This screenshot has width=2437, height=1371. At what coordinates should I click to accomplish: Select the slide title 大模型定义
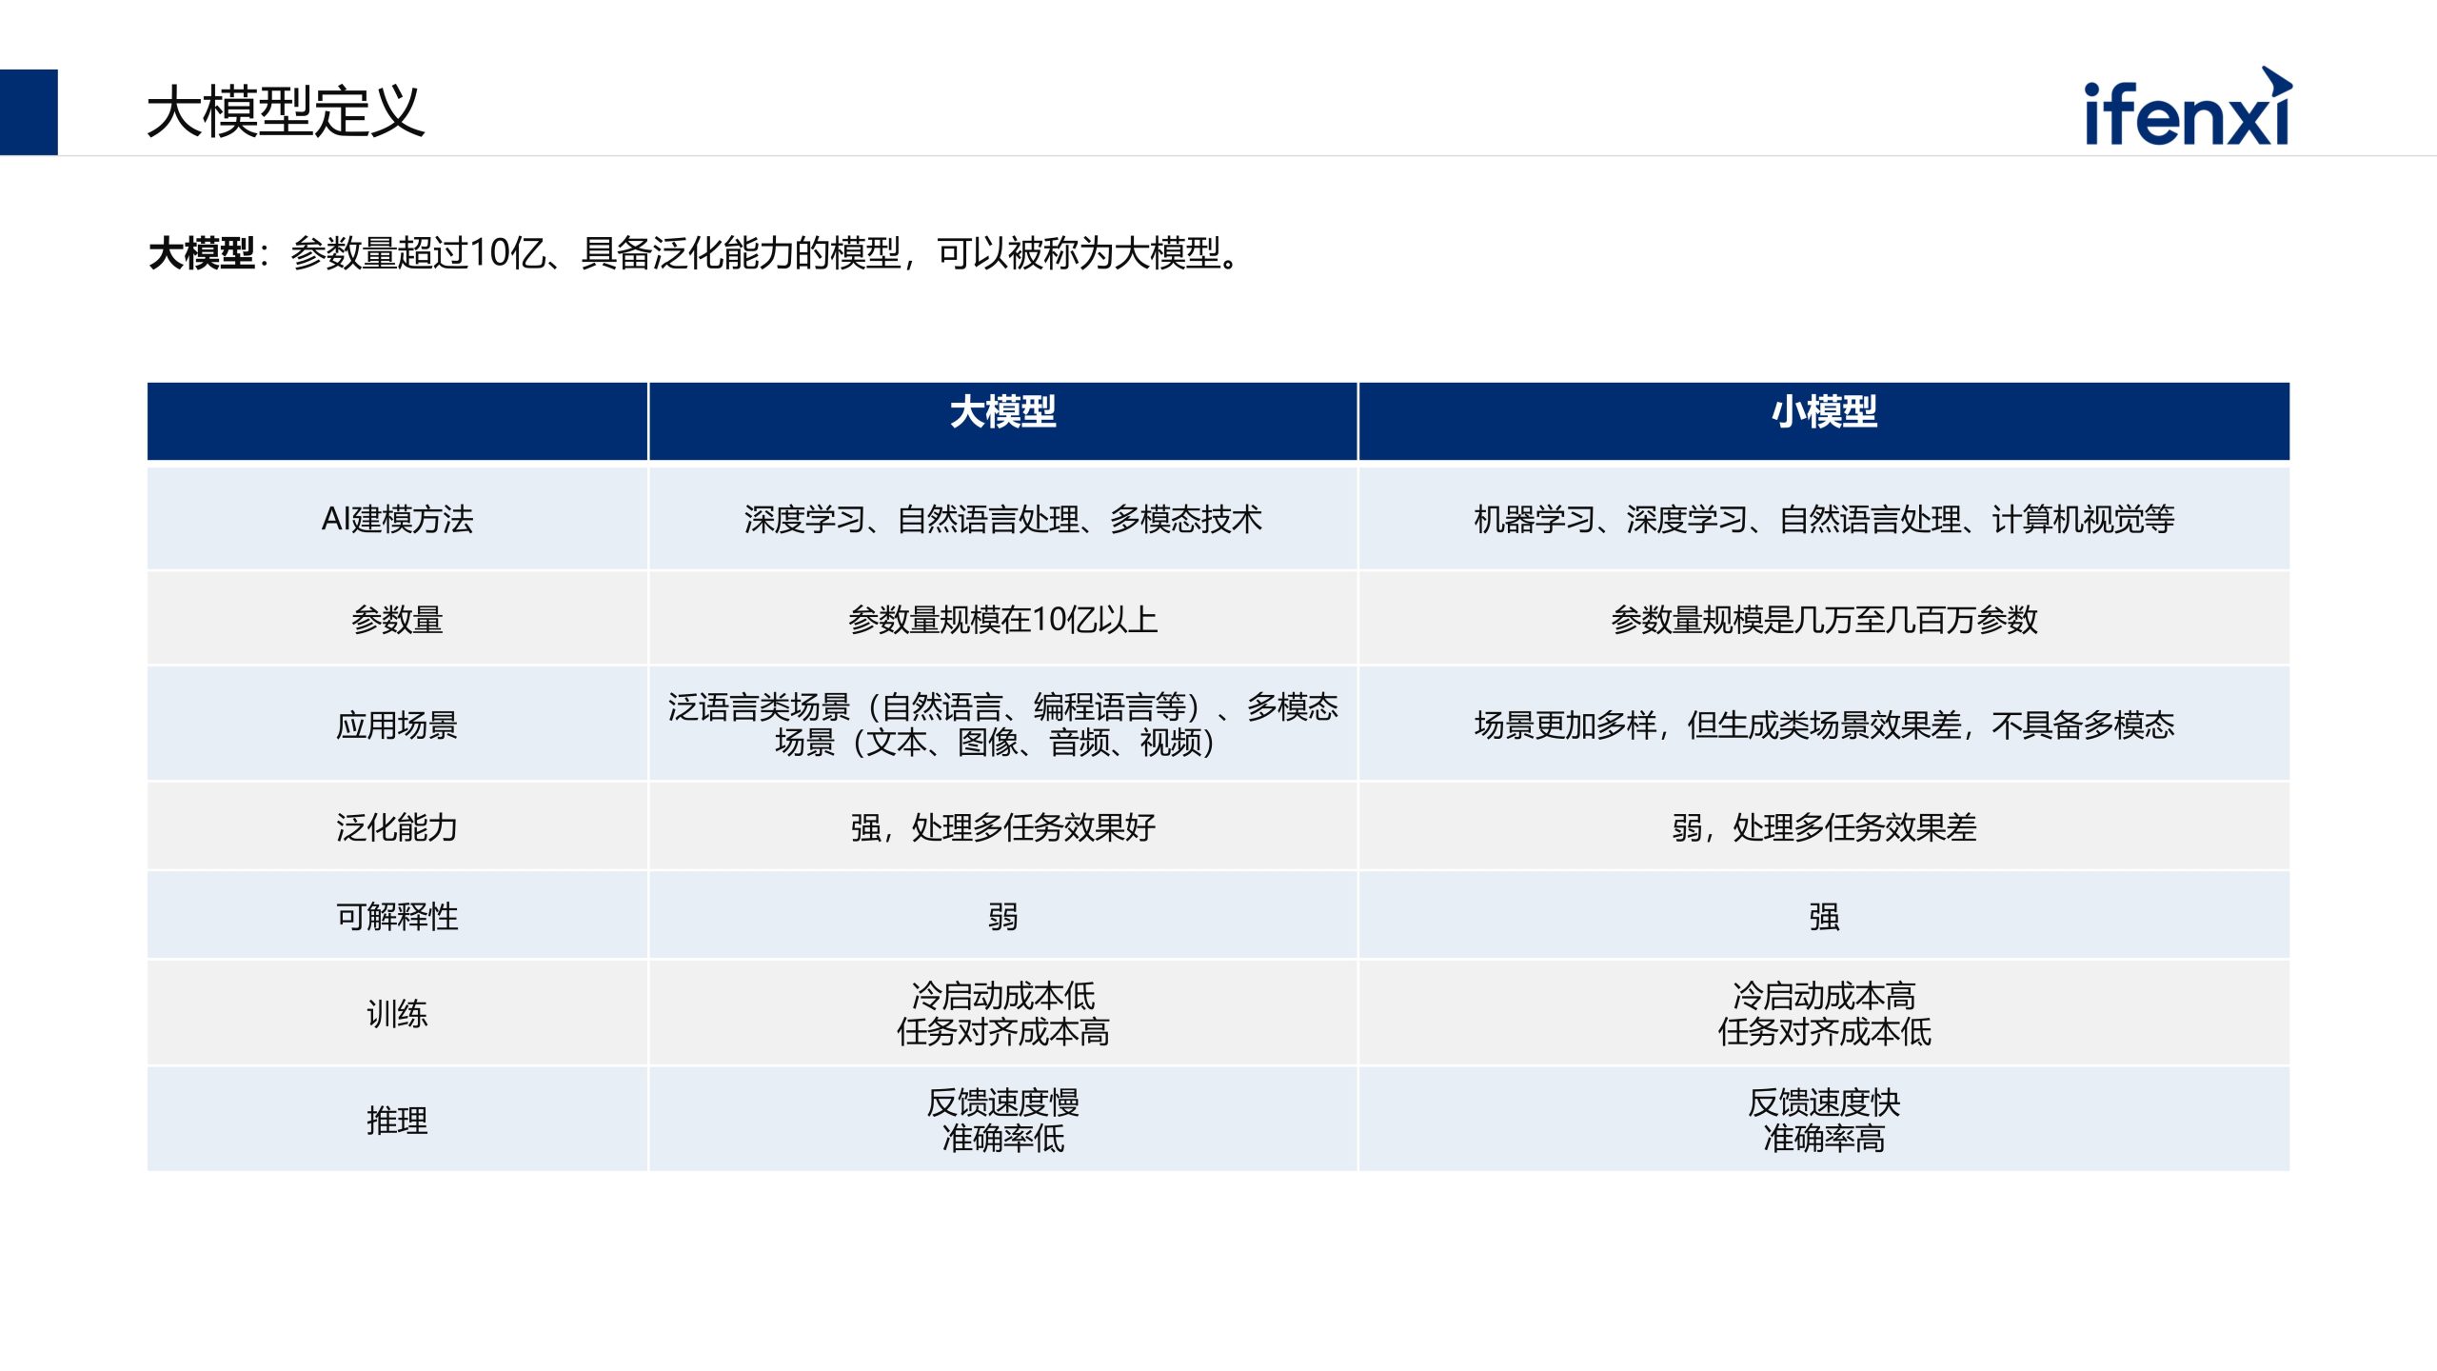tap(286, 111)
